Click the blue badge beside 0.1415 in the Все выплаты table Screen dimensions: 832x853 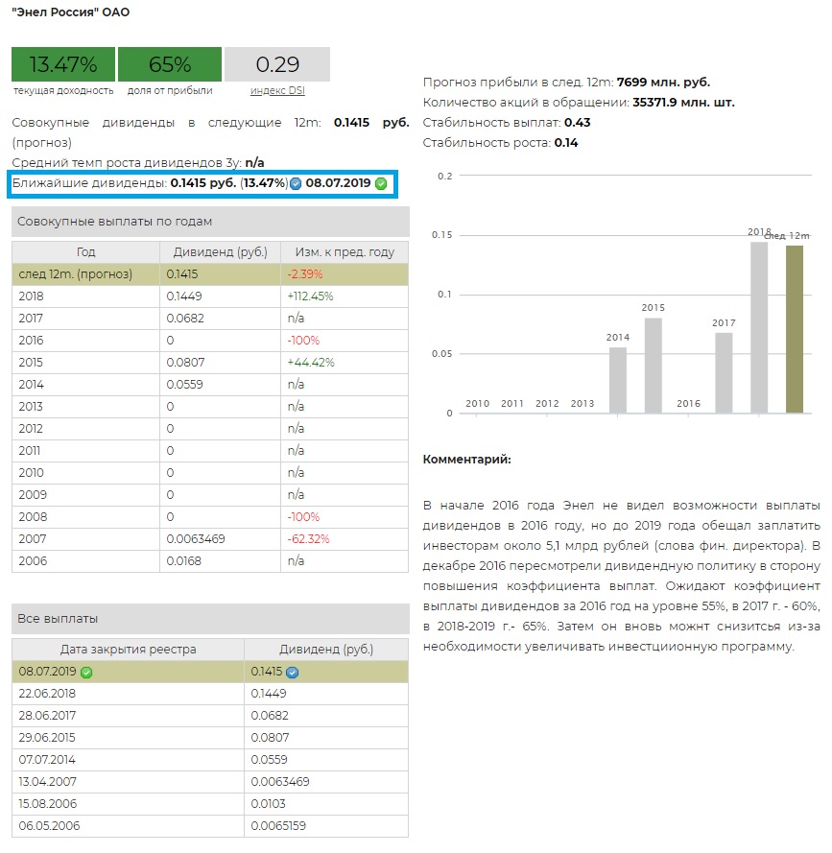click(292, 673)
